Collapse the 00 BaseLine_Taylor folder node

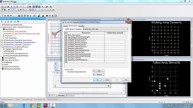[1, 27]
